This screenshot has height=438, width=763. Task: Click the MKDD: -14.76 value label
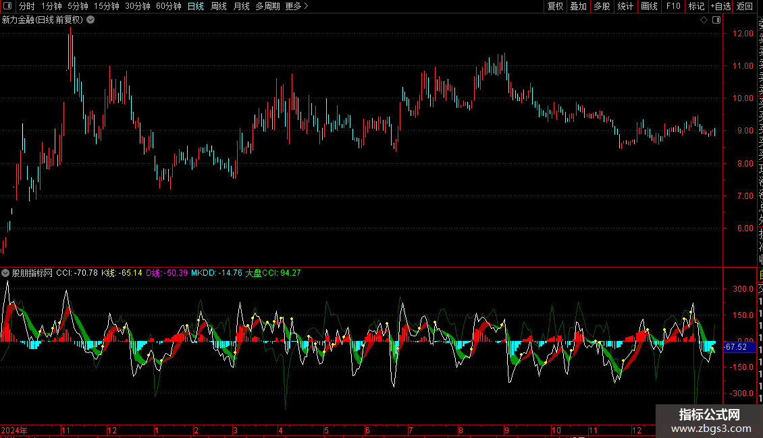click(x=217, y=273)
